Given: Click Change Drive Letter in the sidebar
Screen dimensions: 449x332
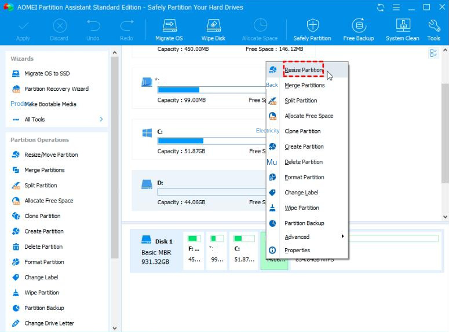Looking at the screenshot, I should (49, 323).
